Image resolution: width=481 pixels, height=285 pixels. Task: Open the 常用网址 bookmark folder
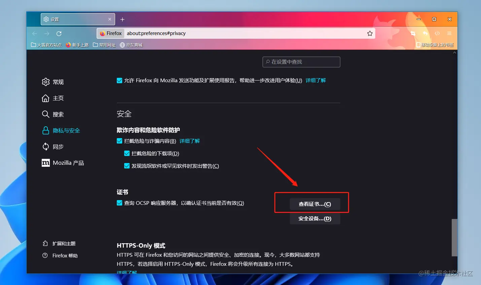104,45
